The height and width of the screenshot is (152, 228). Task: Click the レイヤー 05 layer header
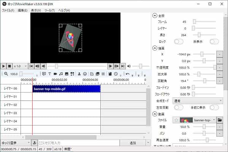tap(10, 129)
